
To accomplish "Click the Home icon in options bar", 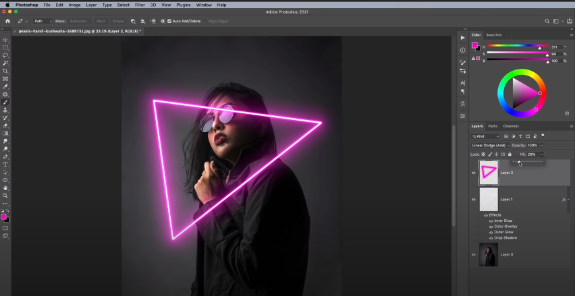I will coord(7,21).
